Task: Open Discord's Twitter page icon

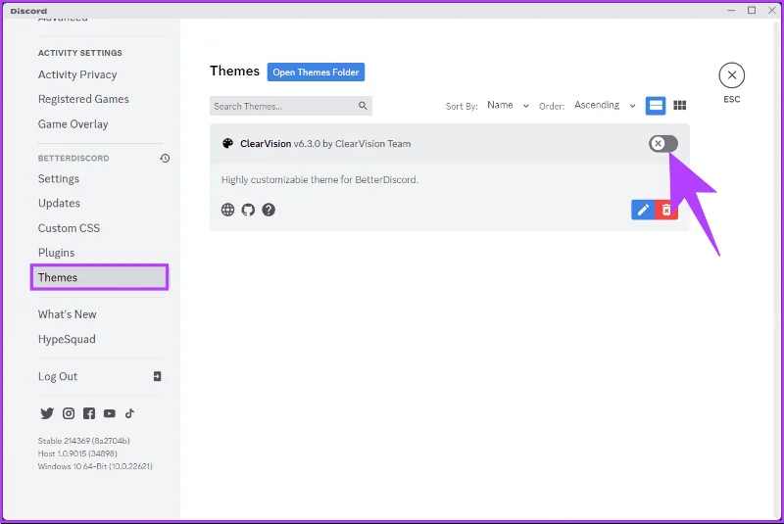Action: [47, 413]
